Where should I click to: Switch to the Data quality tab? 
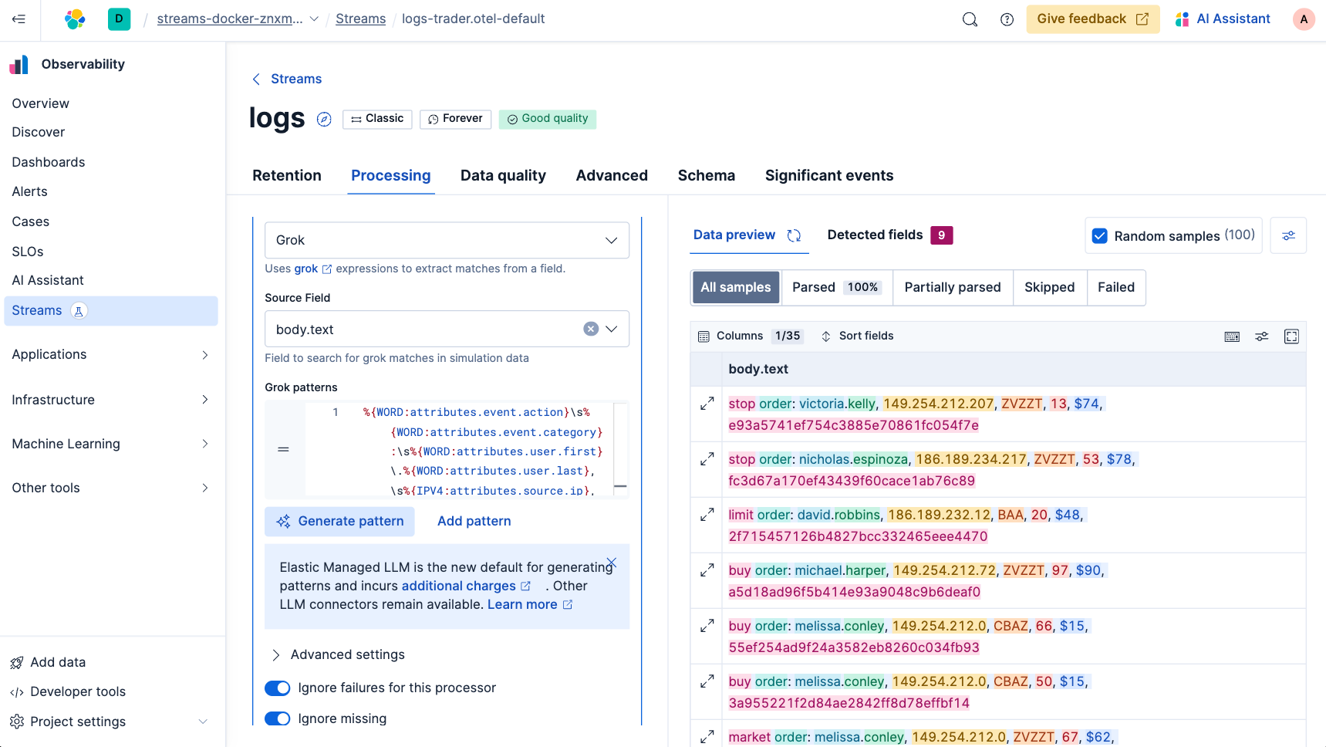click(x=503, y=176)
